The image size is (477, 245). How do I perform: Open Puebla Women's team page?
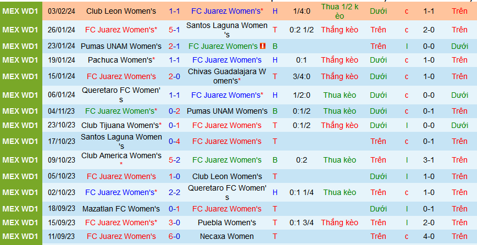[x=227, y=222]
